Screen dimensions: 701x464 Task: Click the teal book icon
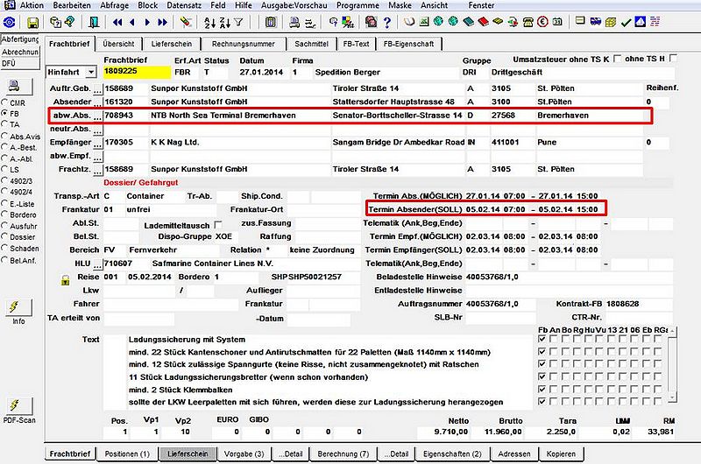click(468, 21)
